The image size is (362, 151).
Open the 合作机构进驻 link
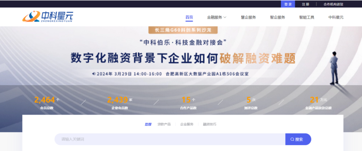[334, 4]
